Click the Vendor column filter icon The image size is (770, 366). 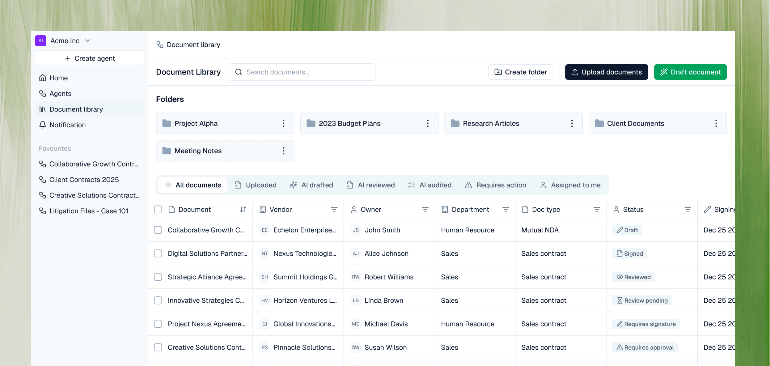click(x=334, y=210)
